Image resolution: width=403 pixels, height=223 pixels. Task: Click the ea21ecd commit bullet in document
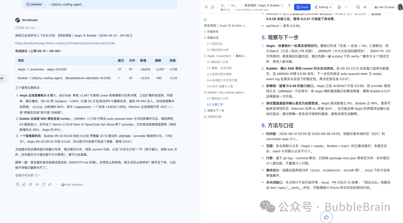284,26
